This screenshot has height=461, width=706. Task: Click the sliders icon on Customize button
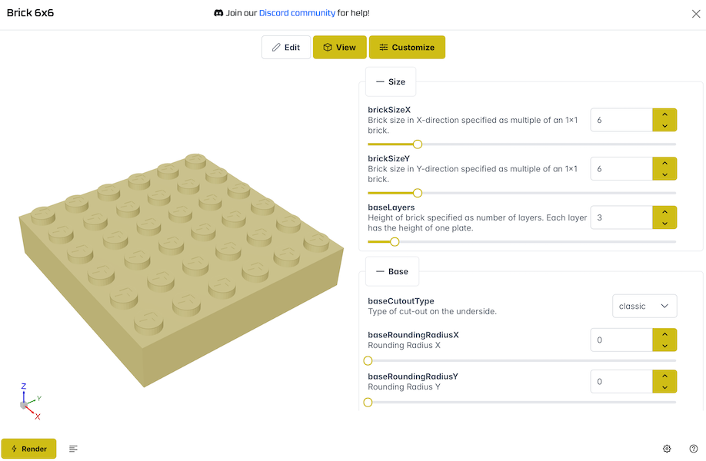(x=383, y=47)
